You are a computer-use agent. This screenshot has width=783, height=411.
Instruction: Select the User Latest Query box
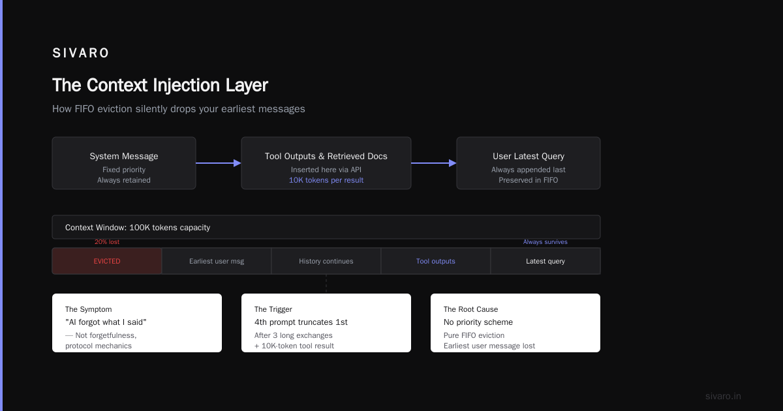point(529,163)
